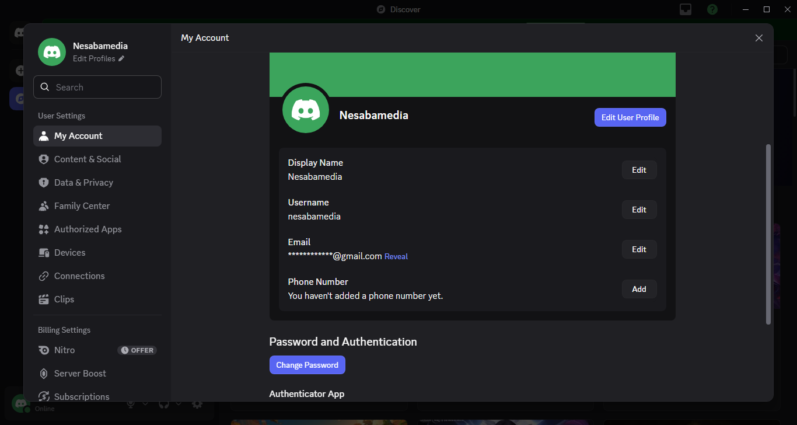Expand the microphone input options chevron

[145, 403]
